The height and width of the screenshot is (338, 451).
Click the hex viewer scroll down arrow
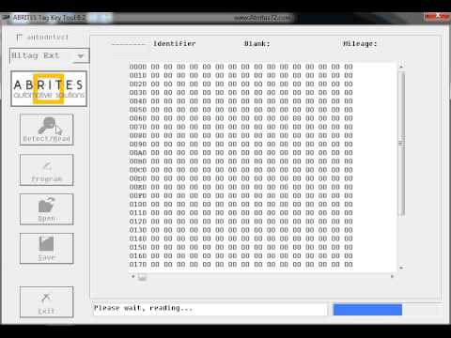(x=401, y=269)
